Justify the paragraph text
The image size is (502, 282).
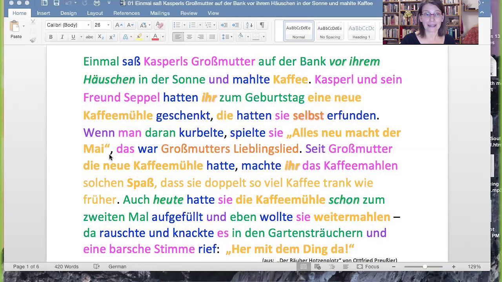tap(212, 37)
